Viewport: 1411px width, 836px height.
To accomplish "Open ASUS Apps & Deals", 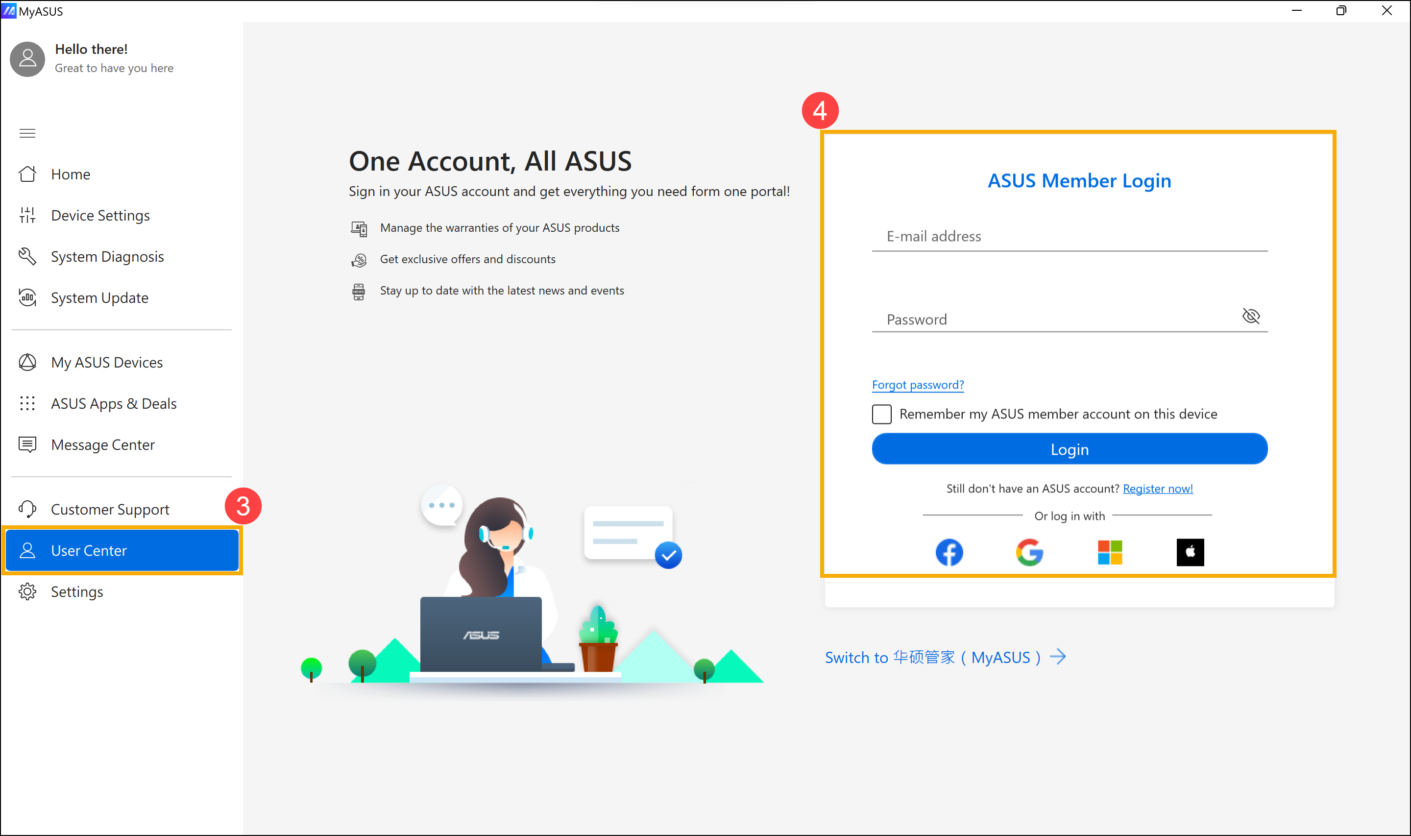I will [122, 403].
